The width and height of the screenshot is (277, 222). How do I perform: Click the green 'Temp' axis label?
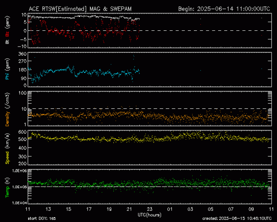coord(7,192)
